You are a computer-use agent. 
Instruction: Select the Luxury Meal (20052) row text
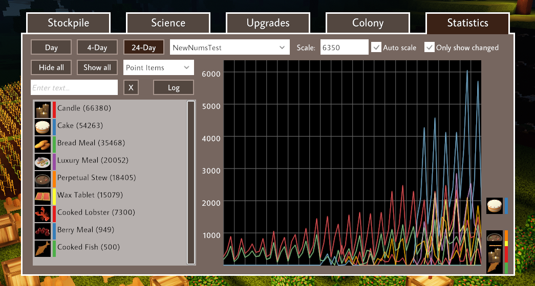click(x=93, y=160)
